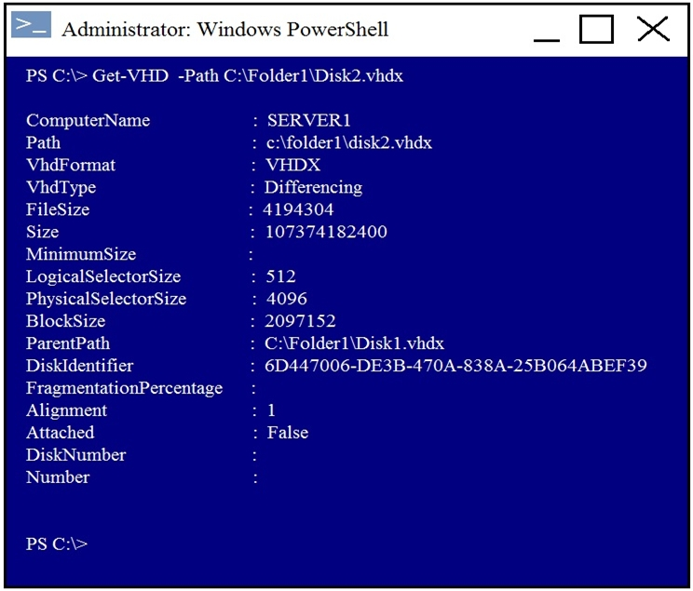693x591 pixels.
Task: Click the PowerShell icon in title bar
Action: 31,25
